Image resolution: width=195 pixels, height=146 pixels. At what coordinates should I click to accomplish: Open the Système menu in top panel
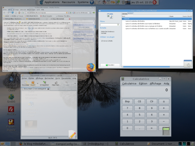click(x=83, y=2)
